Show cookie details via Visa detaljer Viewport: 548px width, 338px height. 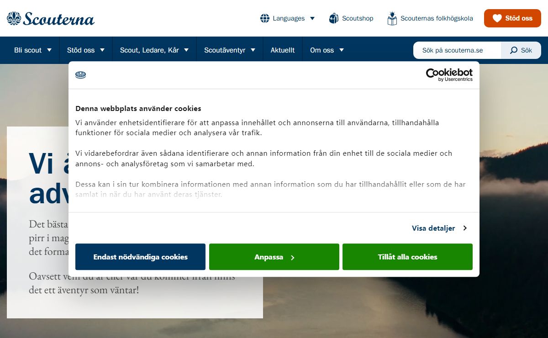(439, 228)
